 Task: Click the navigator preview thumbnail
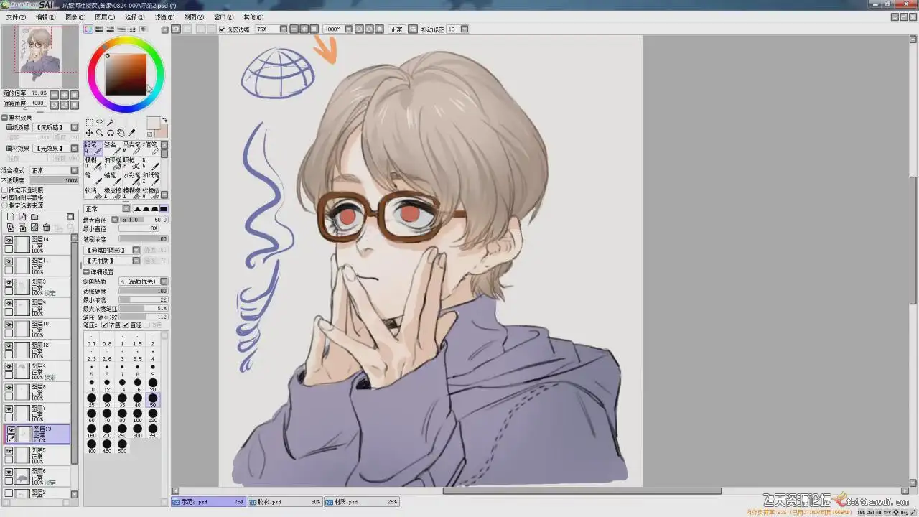[x=39, y=57]
